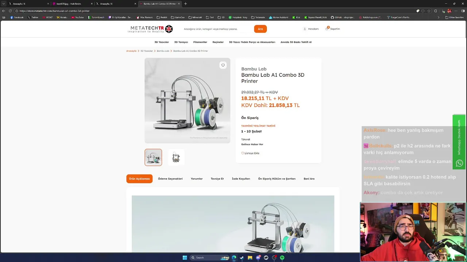The image size is (467, 262).
Task: Open Other favorites folder
Action: (x=454, y=17)
